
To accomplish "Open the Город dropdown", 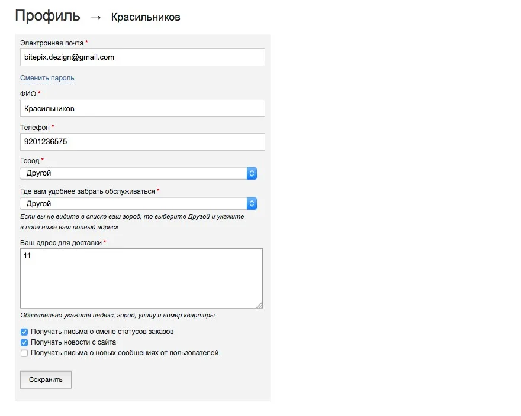I will [x=138, y=173].
